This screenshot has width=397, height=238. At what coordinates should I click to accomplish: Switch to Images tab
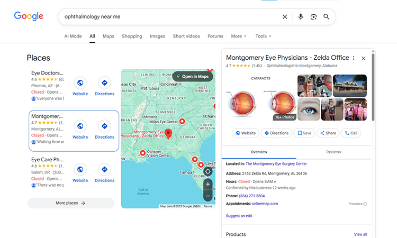158,36
